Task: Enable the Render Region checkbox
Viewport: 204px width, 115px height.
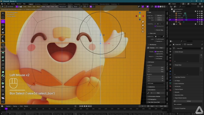Action: 155,30
